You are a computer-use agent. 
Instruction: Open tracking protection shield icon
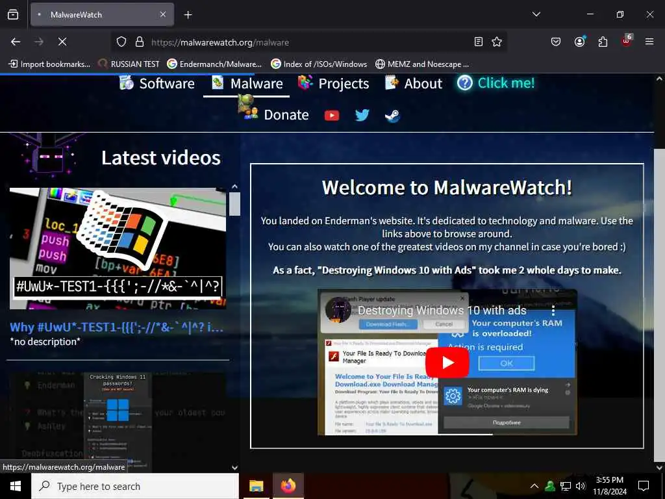coord(121,42)
